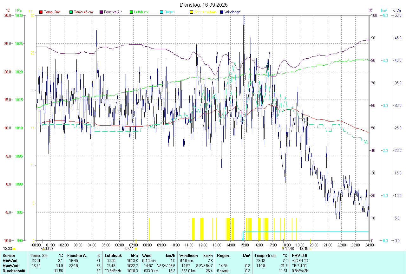Image resolution: width=406 pixels, height=274 pixels.
Task: Click the moon marker at 17:48
Action: pyautogui.click(x=283, y=248)
